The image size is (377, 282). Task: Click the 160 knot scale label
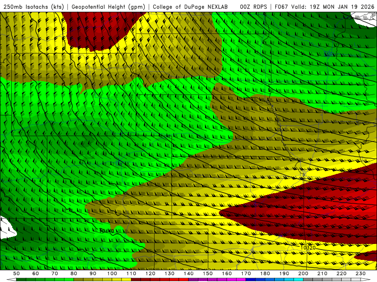pos(227,274)
